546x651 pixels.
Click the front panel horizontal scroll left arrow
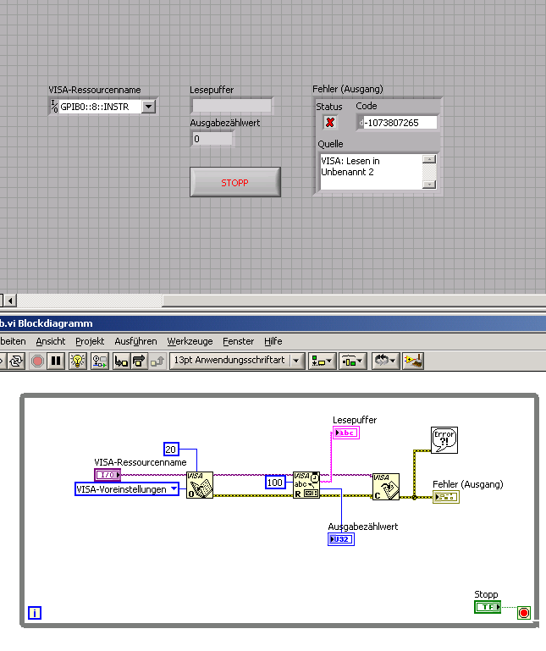pos(10,301)
